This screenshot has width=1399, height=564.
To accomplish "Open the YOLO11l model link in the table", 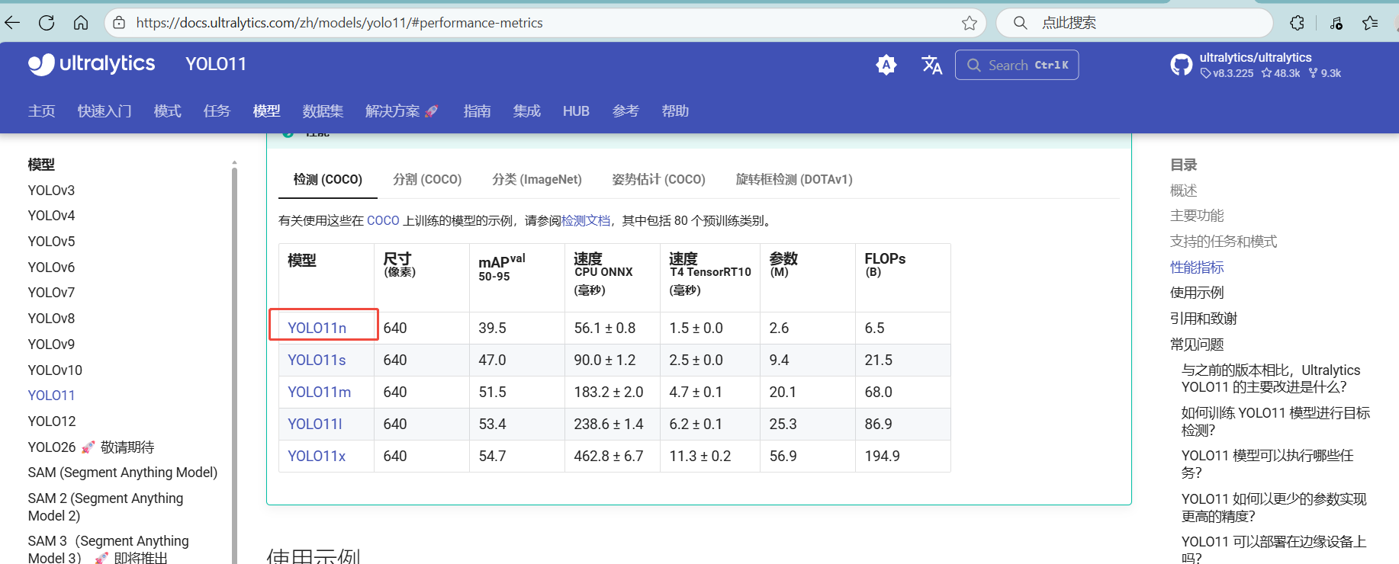I will pos(315,424).
